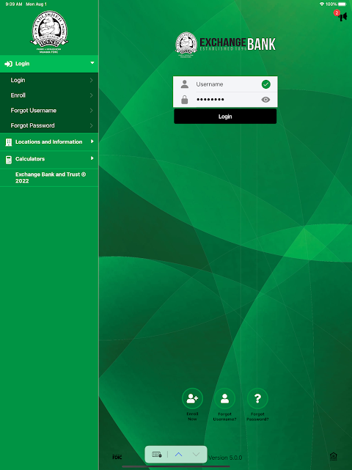Screen dimensions: 352x470
Task: Select Forgot Password in sidebar menu
Action: pyautogui.click(x=49, y=125)
